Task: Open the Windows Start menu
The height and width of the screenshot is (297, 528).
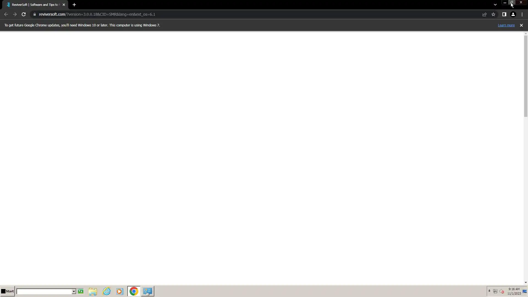Action: click(7, 291)
